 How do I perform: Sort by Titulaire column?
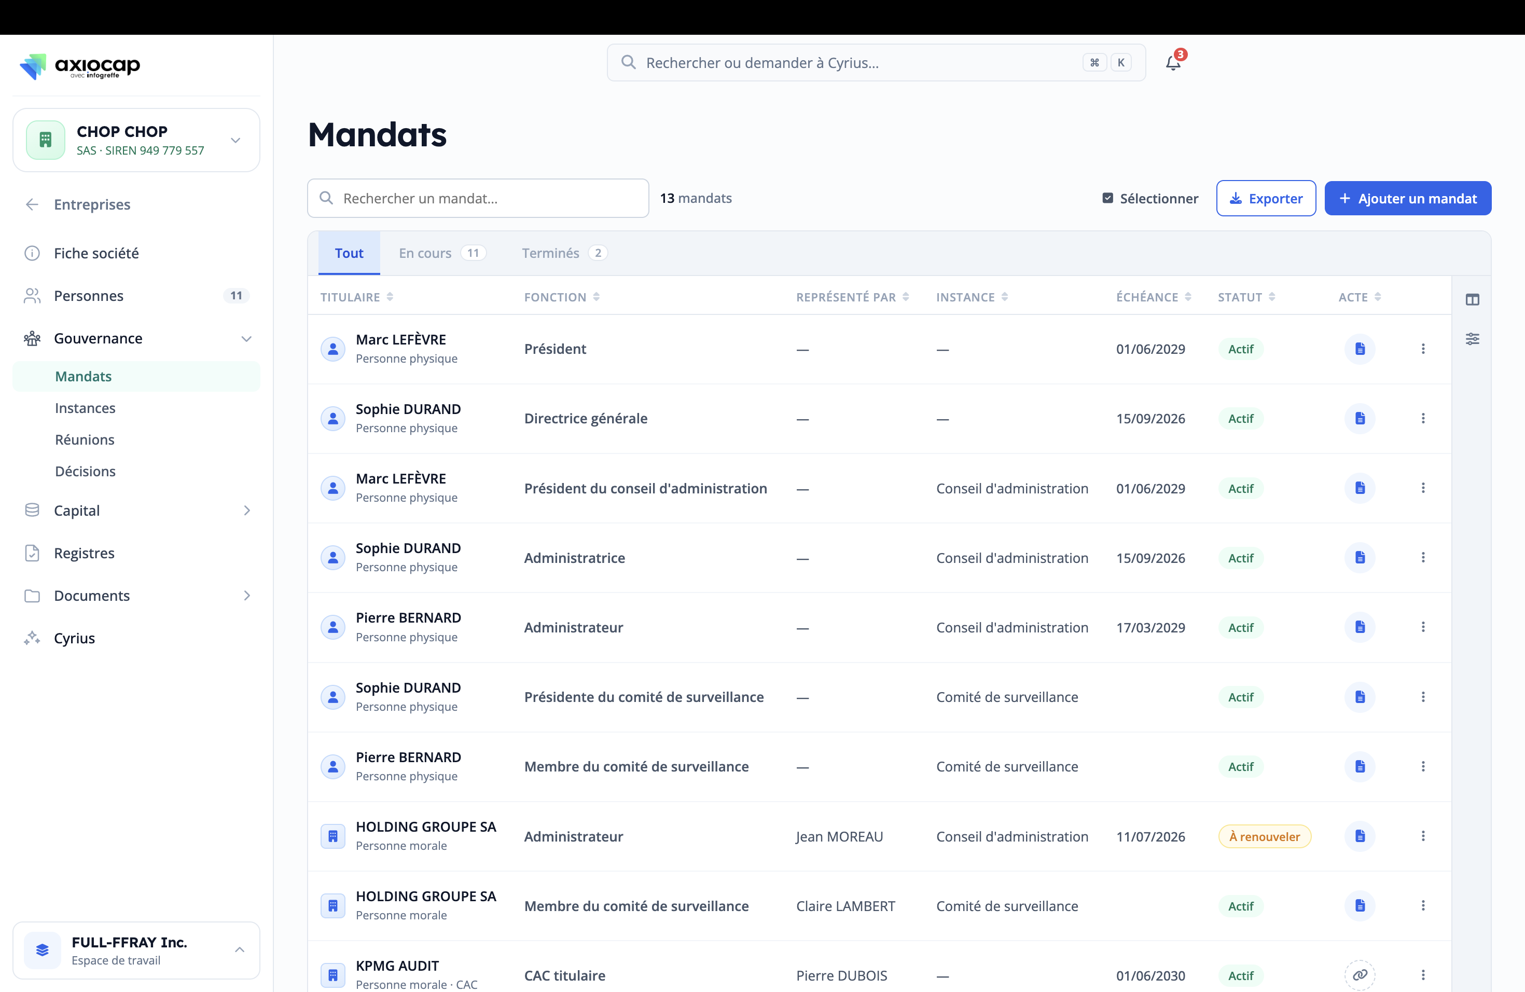click(357, 297)
